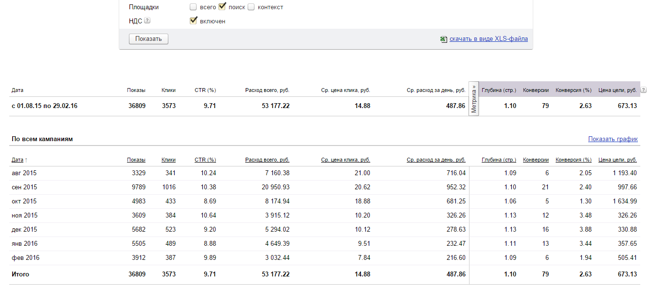The image size is (651, 292).
Task: Sort table by Глубина (стр.) header
Action: tap(499, 160)
